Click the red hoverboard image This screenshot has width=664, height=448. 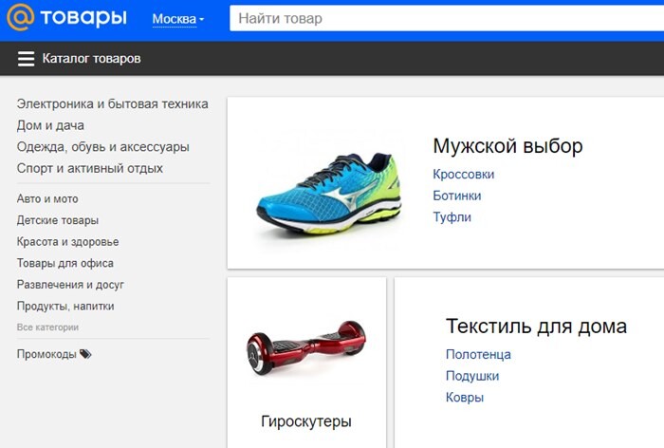click(305, 349)
